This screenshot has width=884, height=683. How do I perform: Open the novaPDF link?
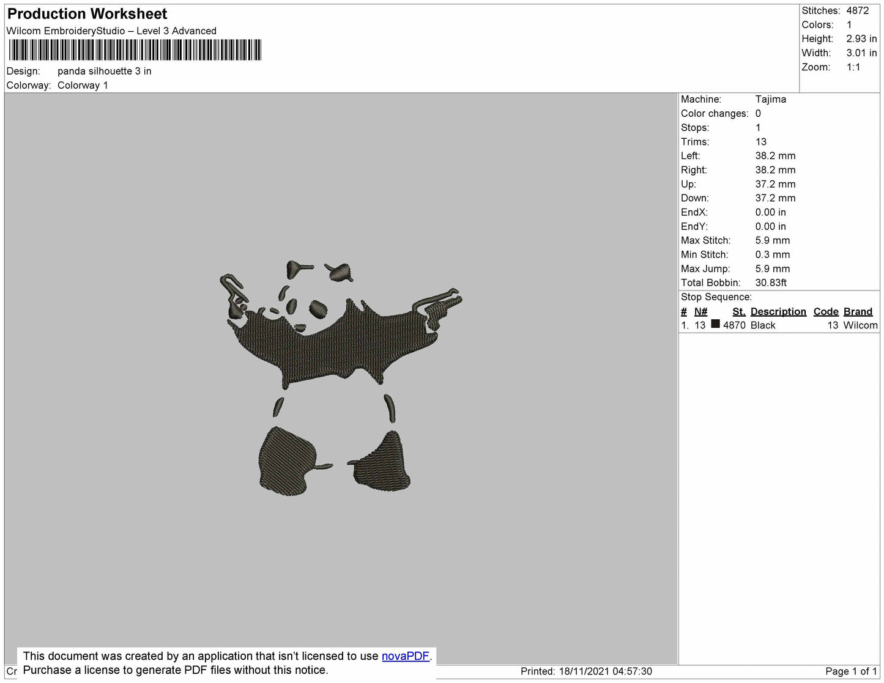click(406, 656)
